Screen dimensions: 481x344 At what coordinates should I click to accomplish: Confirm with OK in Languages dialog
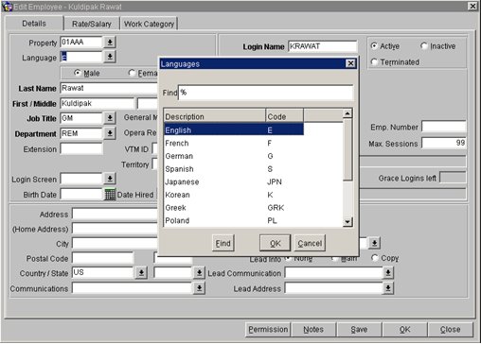coord(275,243)
